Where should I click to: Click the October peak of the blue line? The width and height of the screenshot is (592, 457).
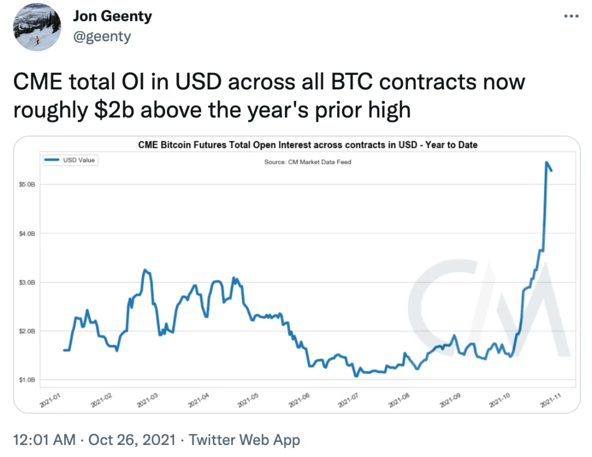[x=547, y=162]
